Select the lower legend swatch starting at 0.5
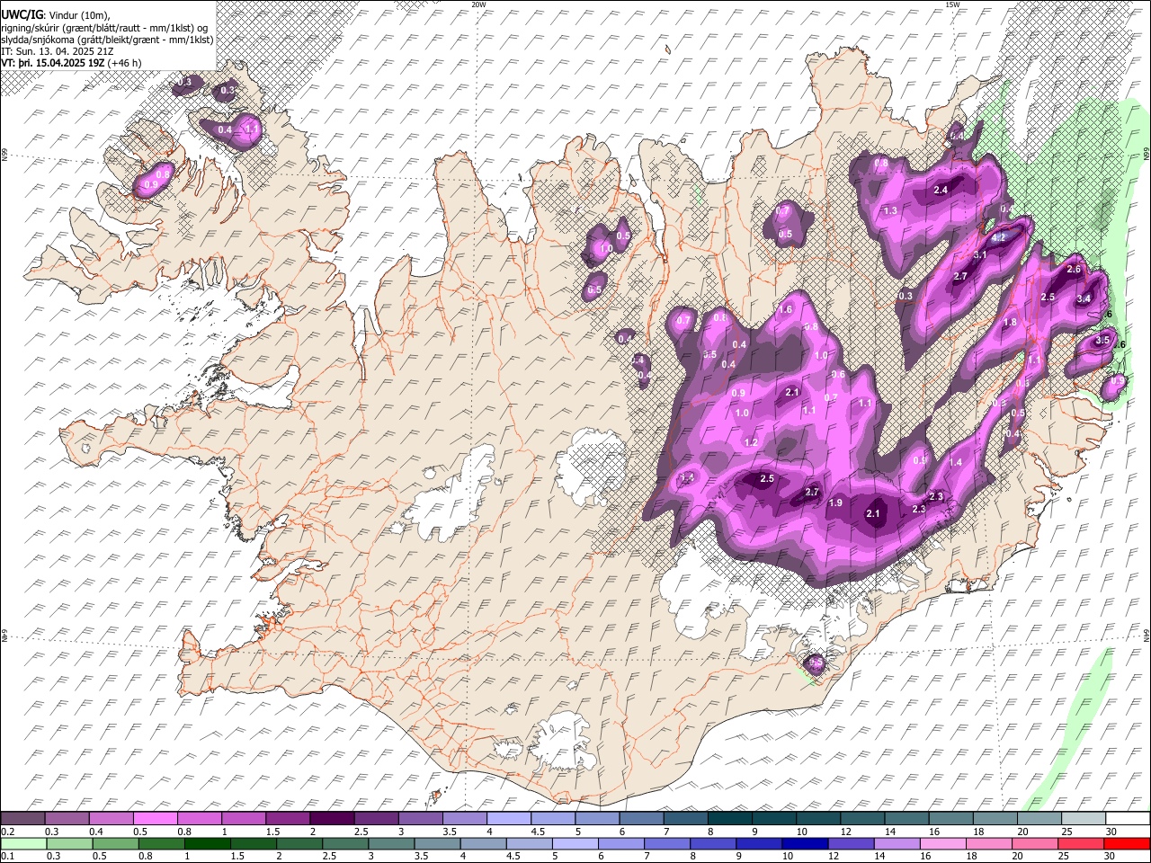The height and width of the screenshot is (863, 1151). point(115,843)
